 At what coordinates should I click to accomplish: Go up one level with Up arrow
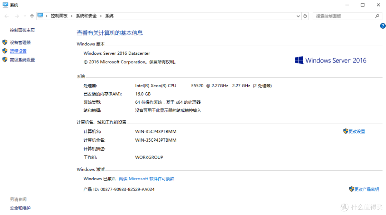tap(32, 16)
